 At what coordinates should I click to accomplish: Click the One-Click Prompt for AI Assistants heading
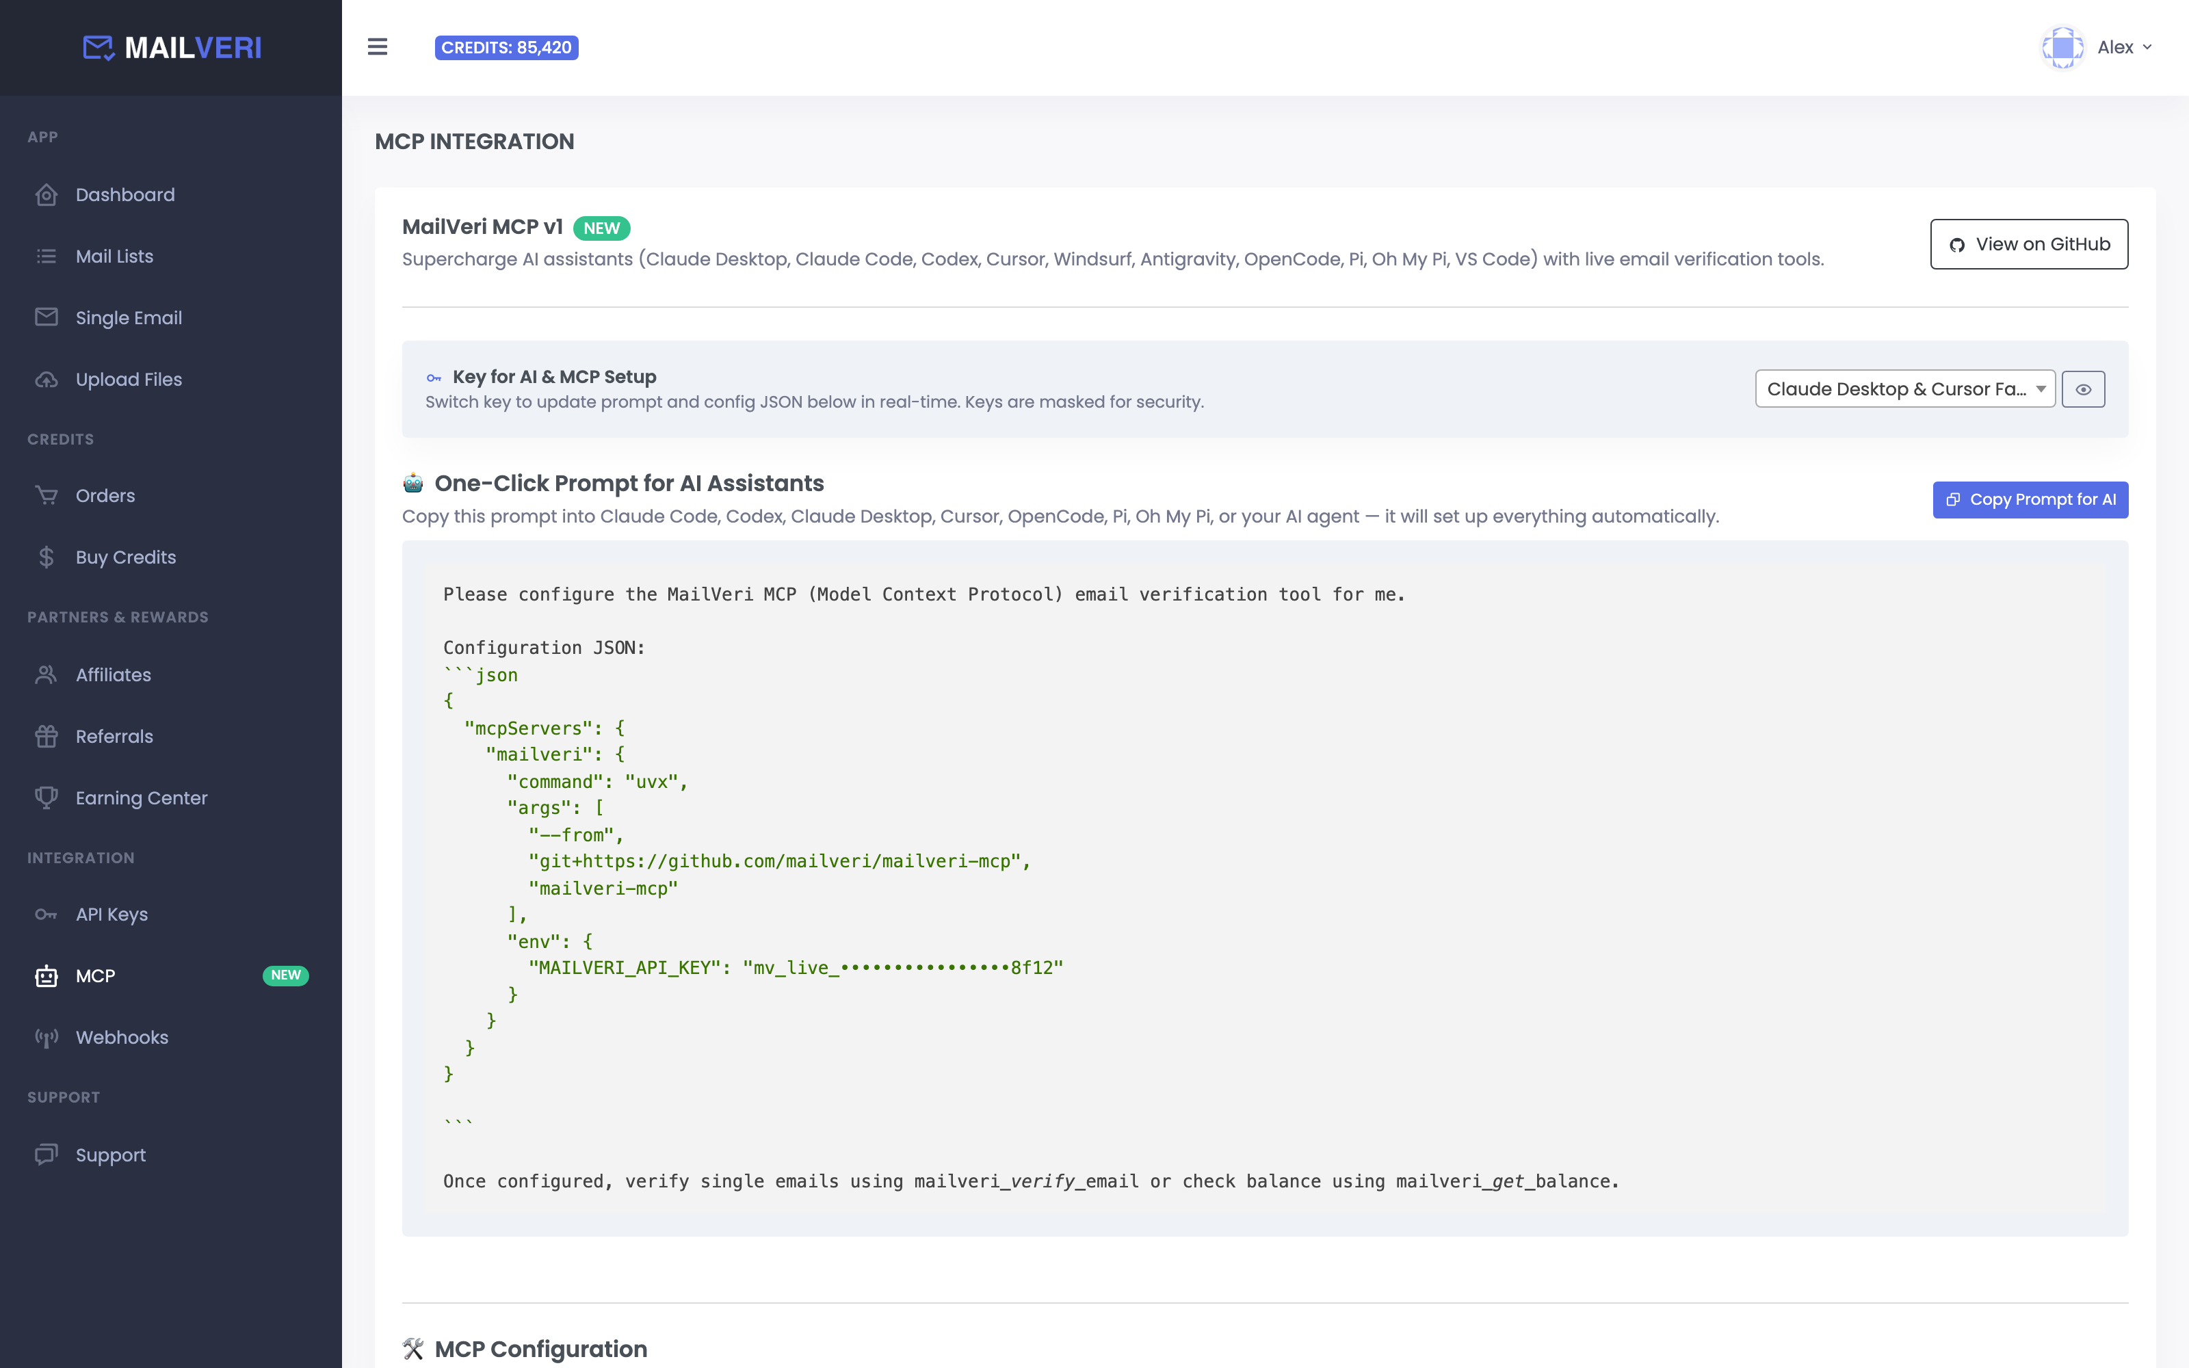tap(629, 483)
